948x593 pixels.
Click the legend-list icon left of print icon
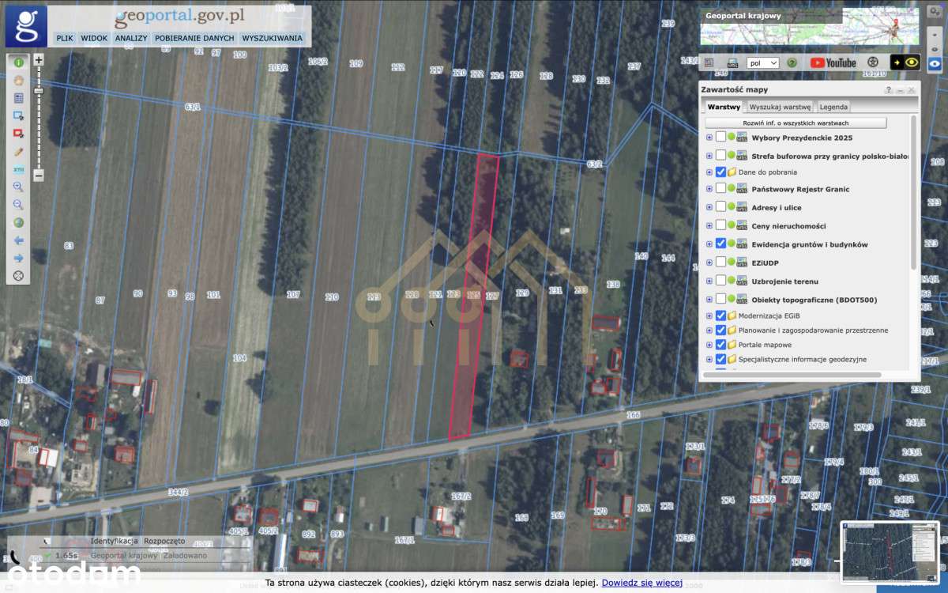[709, 62]
